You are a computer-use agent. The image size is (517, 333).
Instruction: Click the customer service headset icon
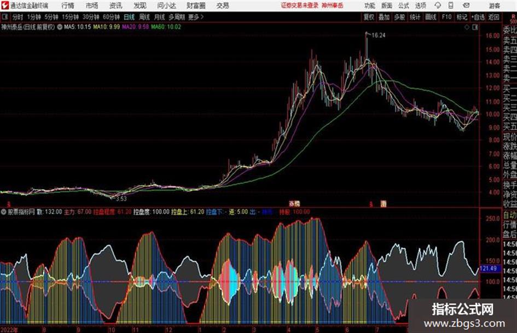(x=438, y=5)
